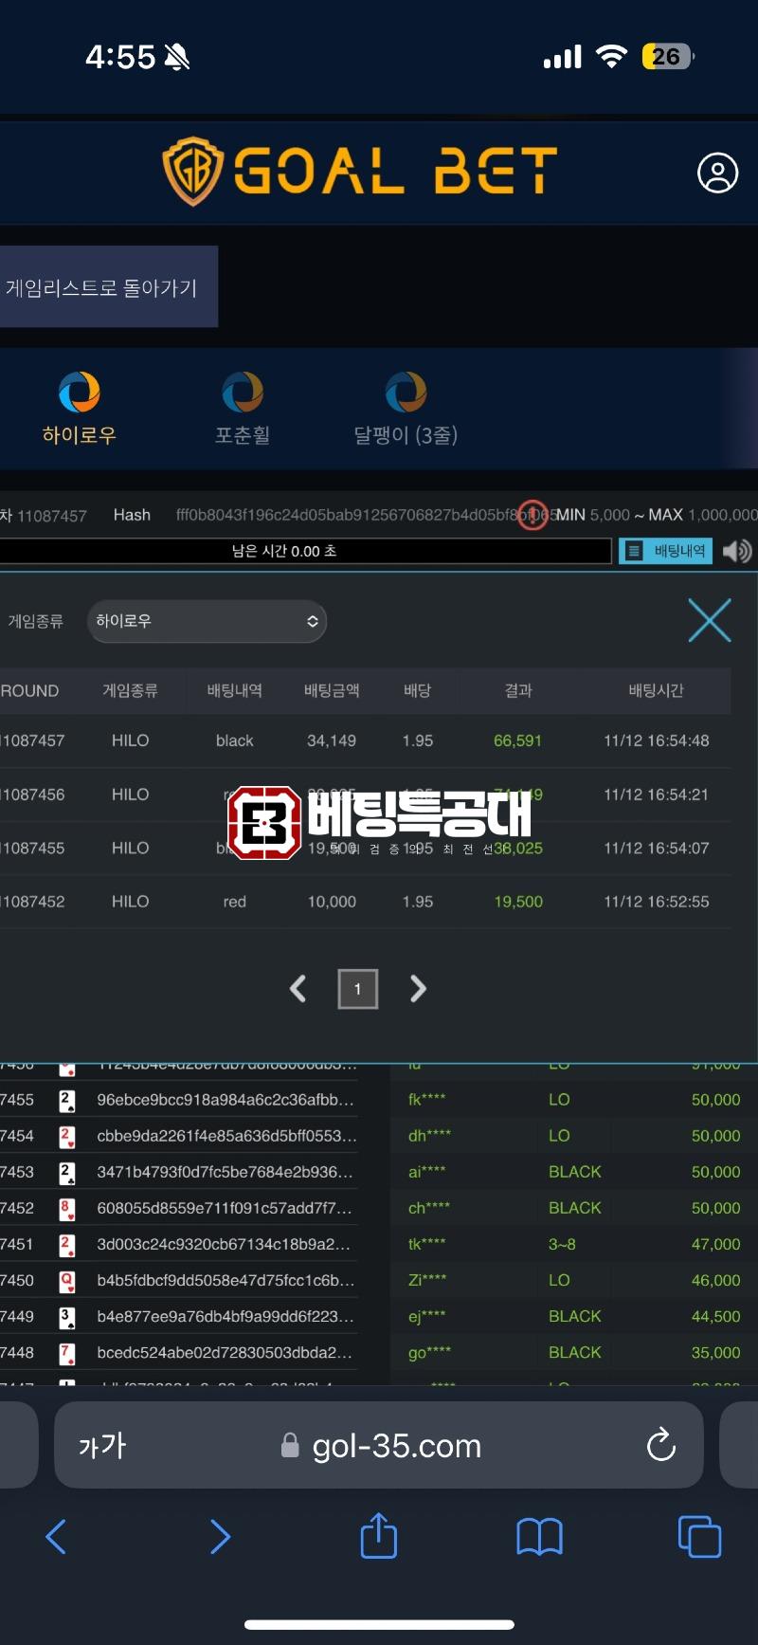Screen dimensions: 758x1645
Task: Go to previous history page arrow
Action: [298, 989]
